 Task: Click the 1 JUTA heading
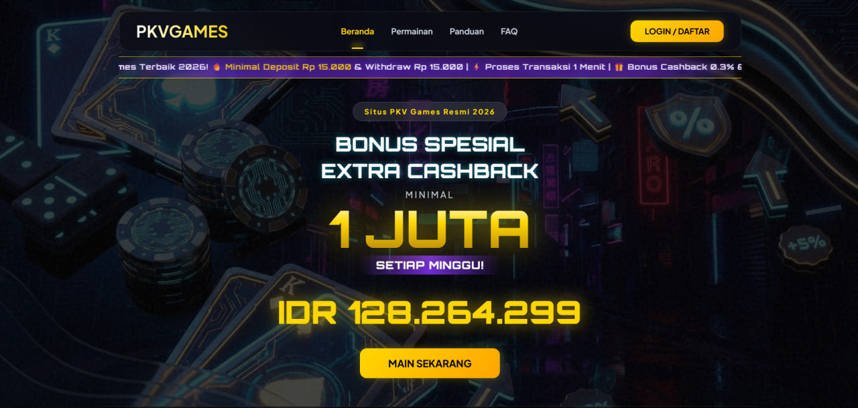(x=429, y=230)
